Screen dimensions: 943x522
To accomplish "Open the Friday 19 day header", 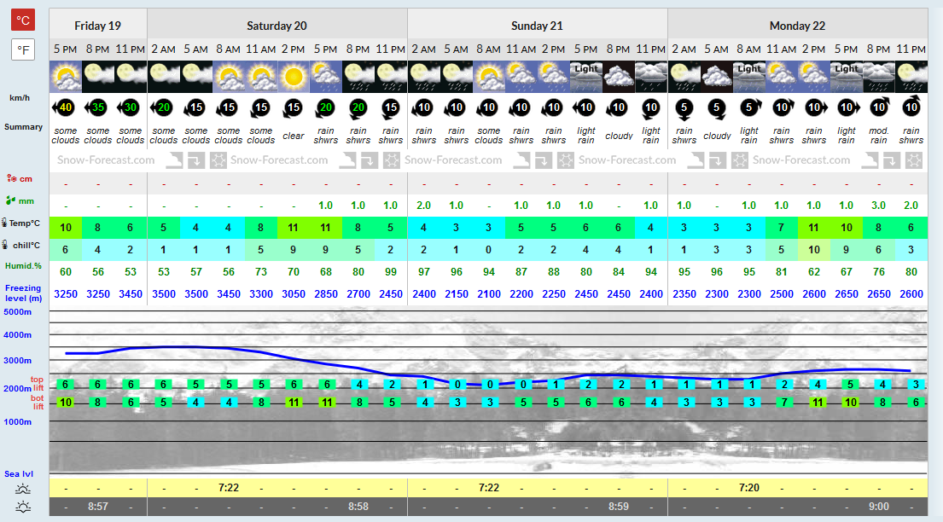I will click(x=98, y=26).
